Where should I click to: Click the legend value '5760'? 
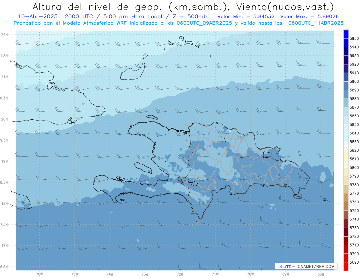(354, 202)
